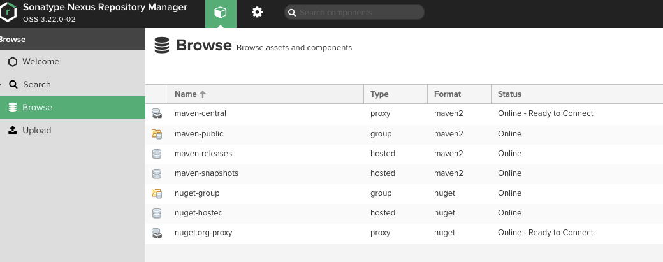
Task: Select the Browse menu item
Action: (x=72, y=107)
